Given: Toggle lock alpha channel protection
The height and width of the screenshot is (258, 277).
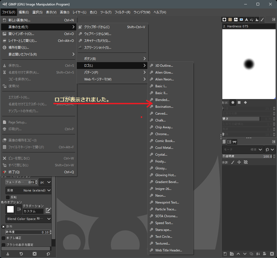Looking at the screenshot, I should tap(246, 162).
